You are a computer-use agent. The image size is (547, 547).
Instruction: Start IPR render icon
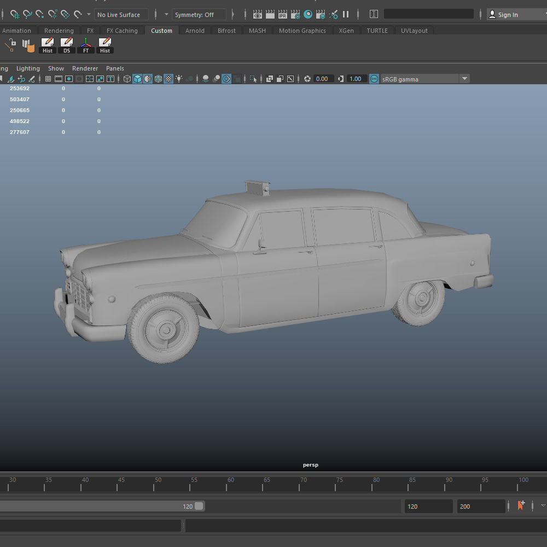click(283, 14)
